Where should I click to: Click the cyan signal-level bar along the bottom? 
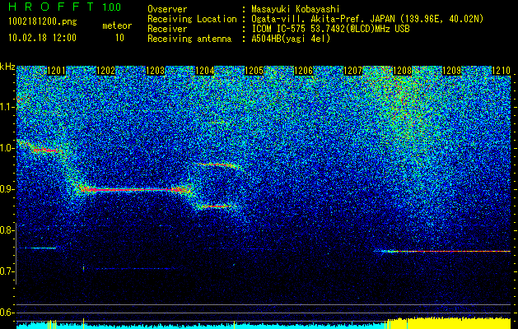[201, 326]
